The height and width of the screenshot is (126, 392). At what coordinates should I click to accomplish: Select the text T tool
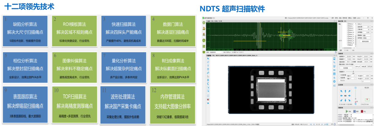point(208,65)
